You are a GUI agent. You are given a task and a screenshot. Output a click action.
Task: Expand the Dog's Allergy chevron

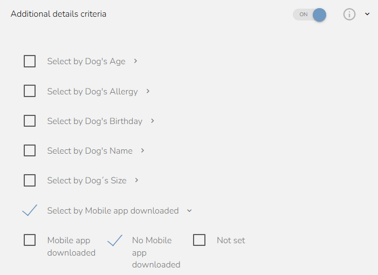pos(148,91)
